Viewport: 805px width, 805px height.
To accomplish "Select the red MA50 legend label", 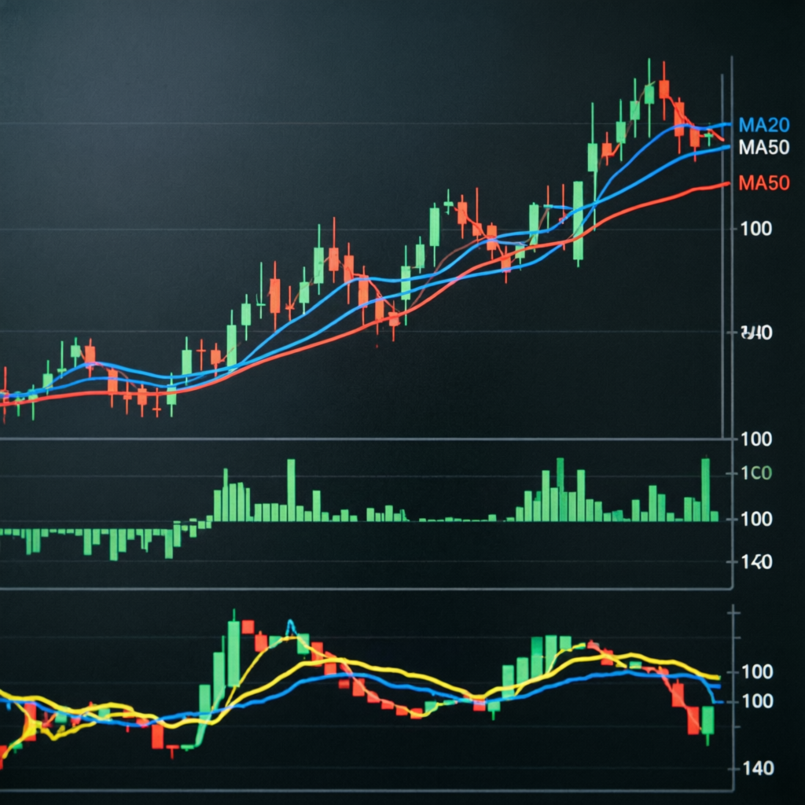I will pyautogui.click(x=763, y=182).
